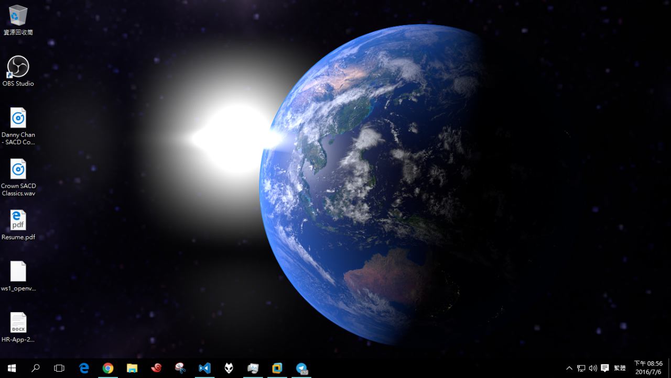Select the Resume.pdf desktop file

pyautogui.click(x=18, y=220)
